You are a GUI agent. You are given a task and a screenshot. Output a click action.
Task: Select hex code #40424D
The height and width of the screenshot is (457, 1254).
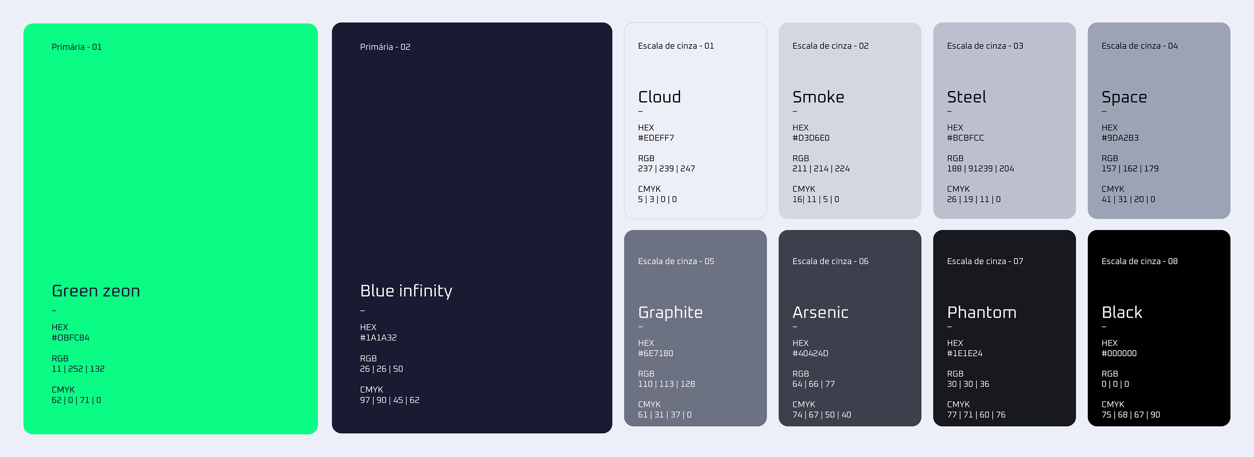[811, 353]
